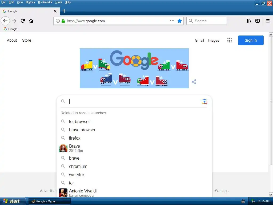
Task: Open the Store link
Action: tap(27, 40)
